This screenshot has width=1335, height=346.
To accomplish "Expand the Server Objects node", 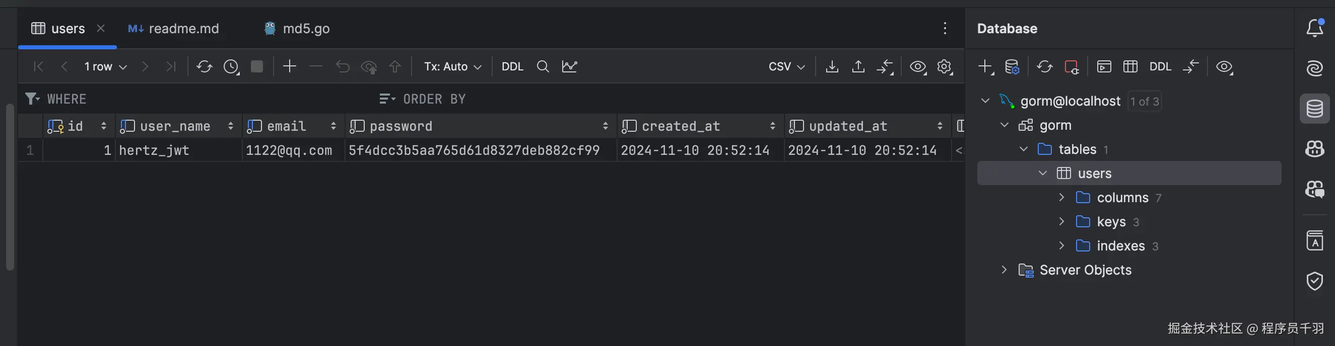I will [x=1004, y=270].
